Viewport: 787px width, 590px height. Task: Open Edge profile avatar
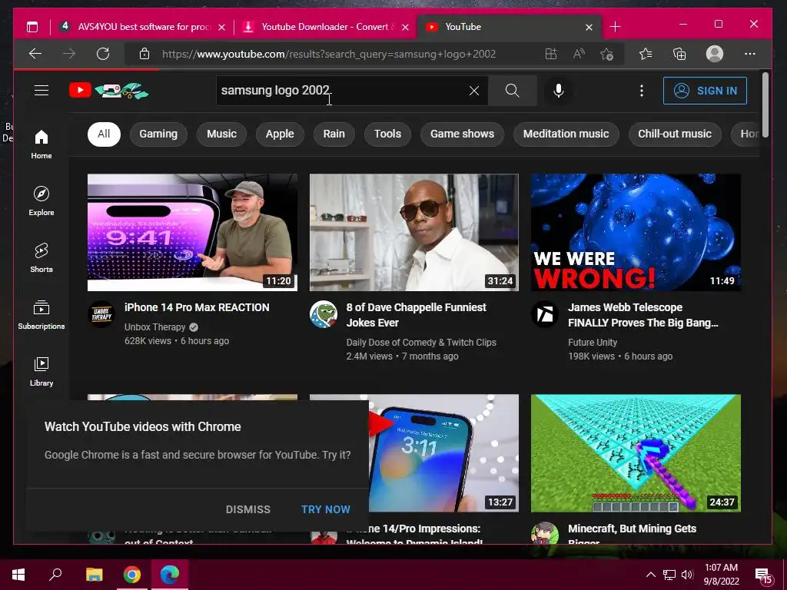pyautogui.click(x=714, y=54)
